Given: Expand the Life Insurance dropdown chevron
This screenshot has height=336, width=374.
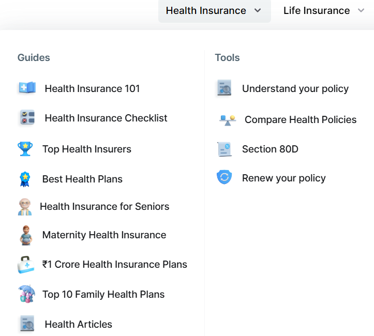Looking at the screenshot, I should click(361, 10).
